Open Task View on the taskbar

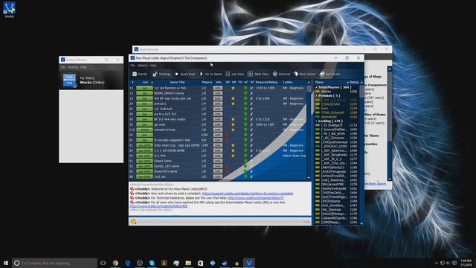pos(103,263)
